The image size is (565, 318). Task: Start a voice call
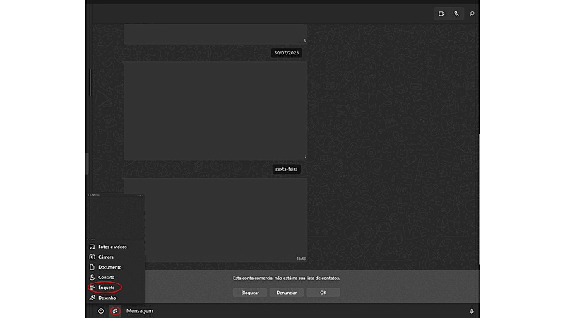pos(456,13)
